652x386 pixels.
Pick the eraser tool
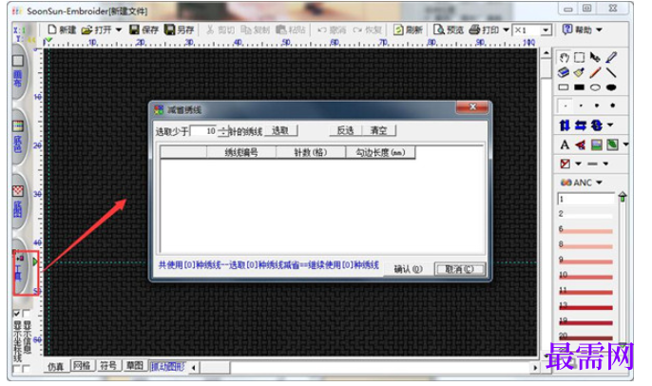tap(564, 72)
